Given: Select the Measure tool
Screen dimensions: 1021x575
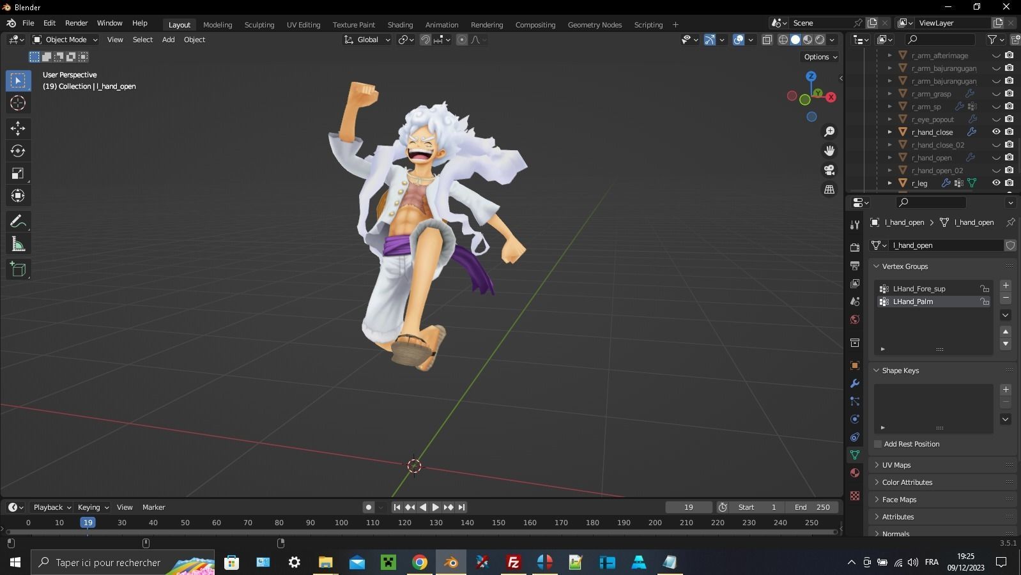Looking at the screenshot, I should click(18, 244).
